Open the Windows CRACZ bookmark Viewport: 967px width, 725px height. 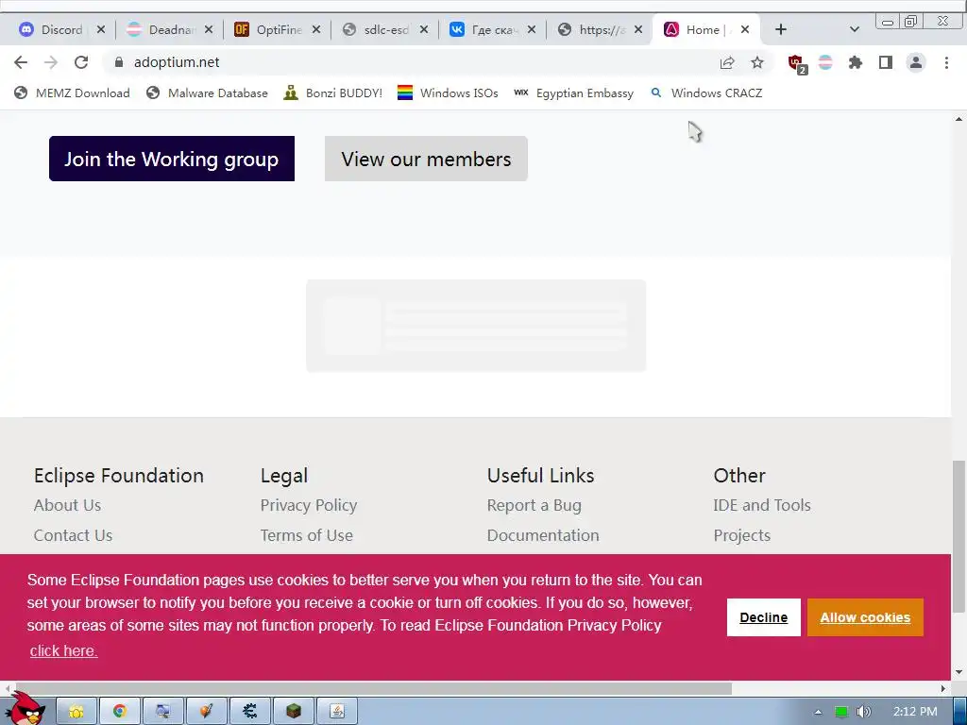pos(706,93)
